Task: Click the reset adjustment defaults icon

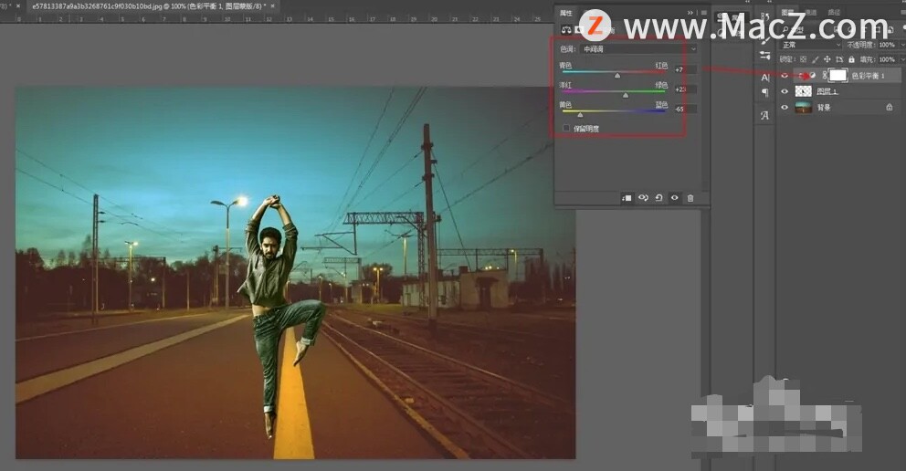Action: [x=658, y=198]
